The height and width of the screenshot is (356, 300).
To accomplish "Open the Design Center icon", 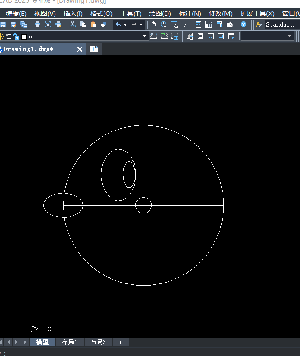I will coord(208,24).
